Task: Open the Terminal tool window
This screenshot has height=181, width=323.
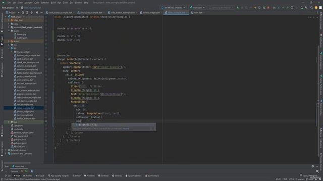Action: (x=103, y=175)
